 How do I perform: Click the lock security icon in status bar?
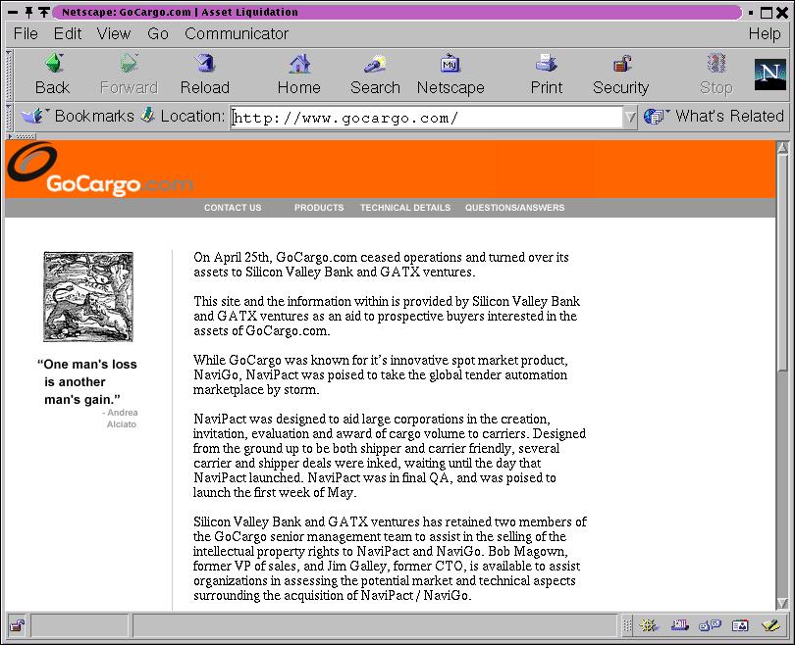click(17, 625)
